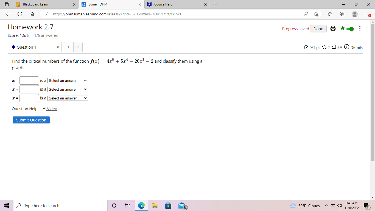Click the Submit Question button
This screenshot has height=211, width=375.
tap(31, 120)
